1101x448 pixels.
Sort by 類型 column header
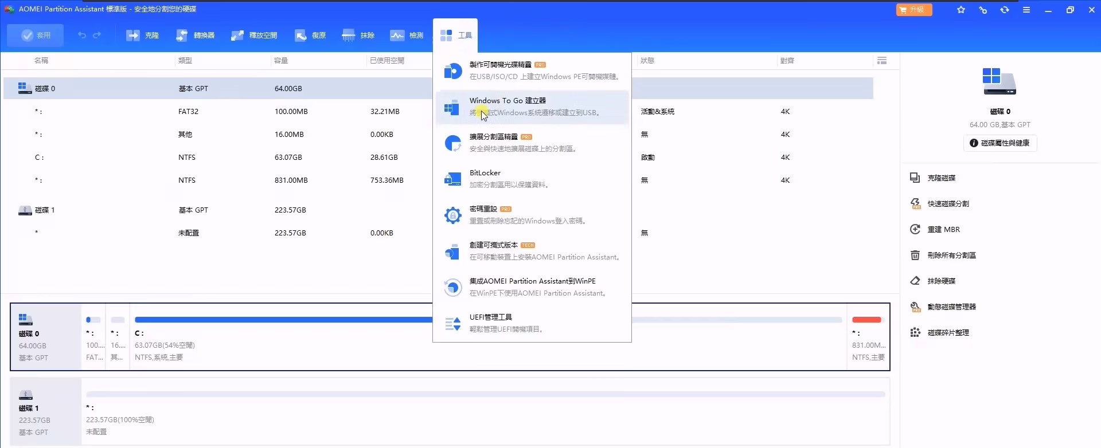pyautogui.click(x=185, y=61)
